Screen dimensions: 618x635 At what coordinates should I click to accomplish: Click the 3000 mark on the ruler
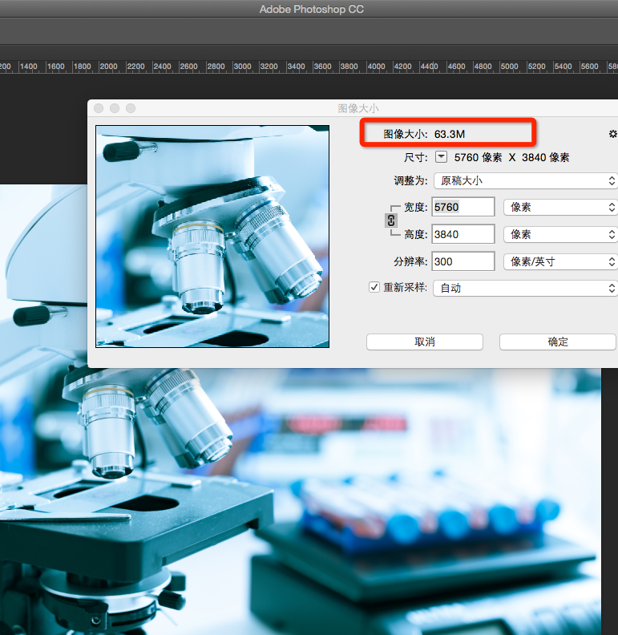pyautogui.click(x=242, y=67)
